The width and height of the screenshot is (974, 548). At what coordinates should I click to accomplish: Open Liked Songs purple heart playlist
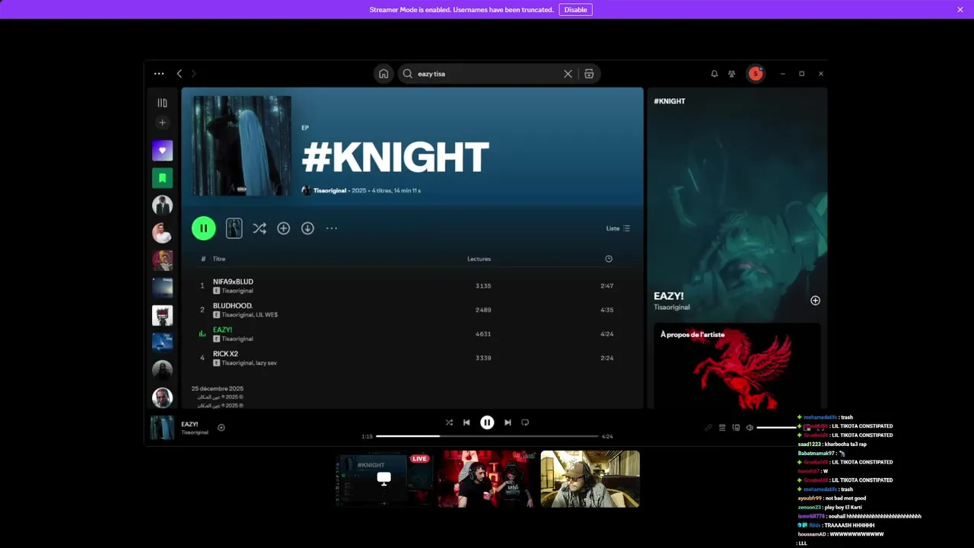click(162, 151)
